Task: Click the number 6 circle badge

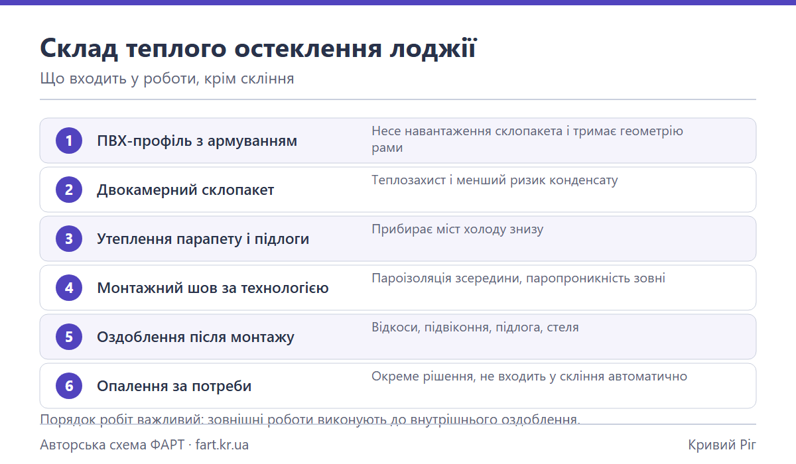Action: (x=69, y=386)
